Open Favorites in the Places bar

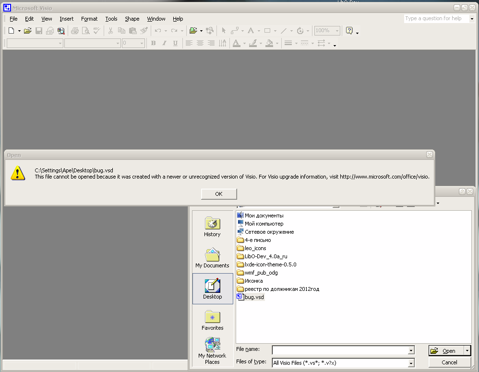[212, 320]
